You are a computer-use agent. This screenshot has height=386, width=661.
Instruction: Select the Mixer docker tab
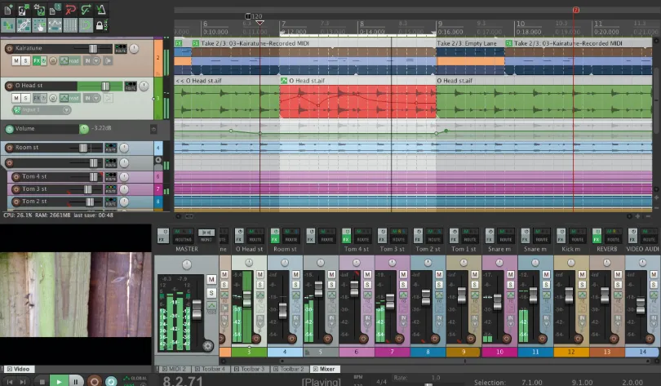[323, 369]
